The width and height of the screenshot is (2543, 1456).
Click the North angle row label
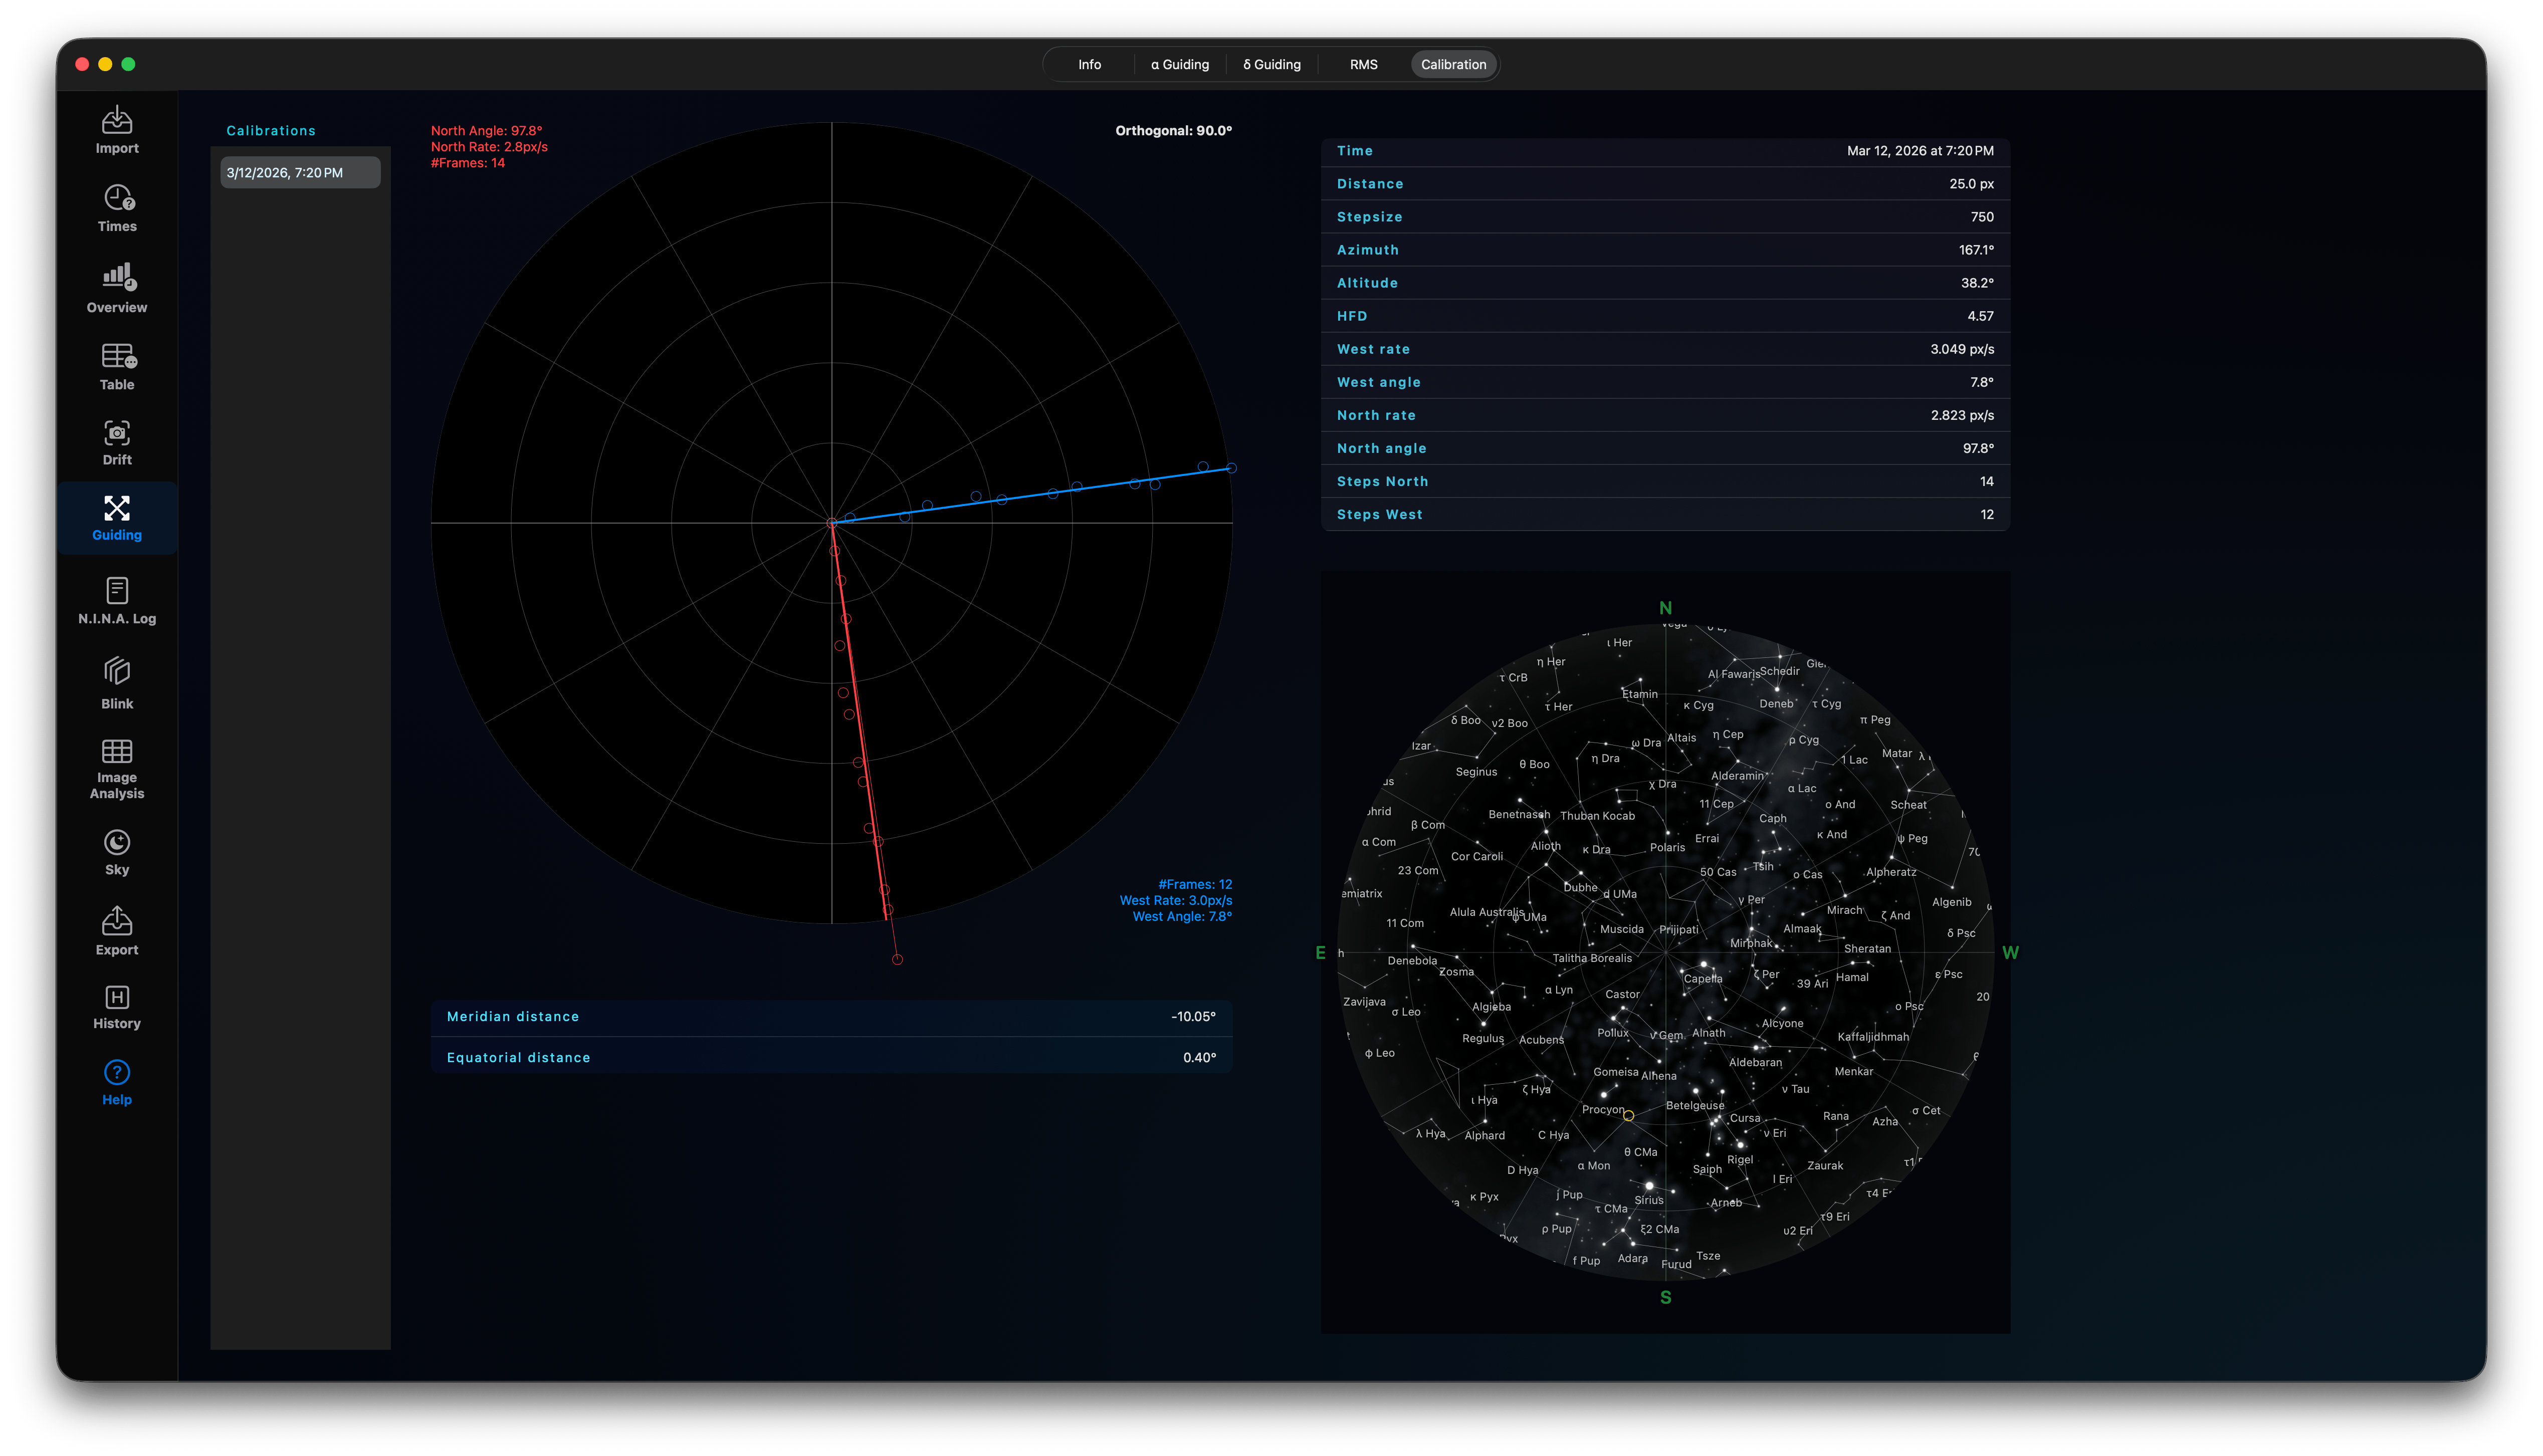coord(1381,448)
